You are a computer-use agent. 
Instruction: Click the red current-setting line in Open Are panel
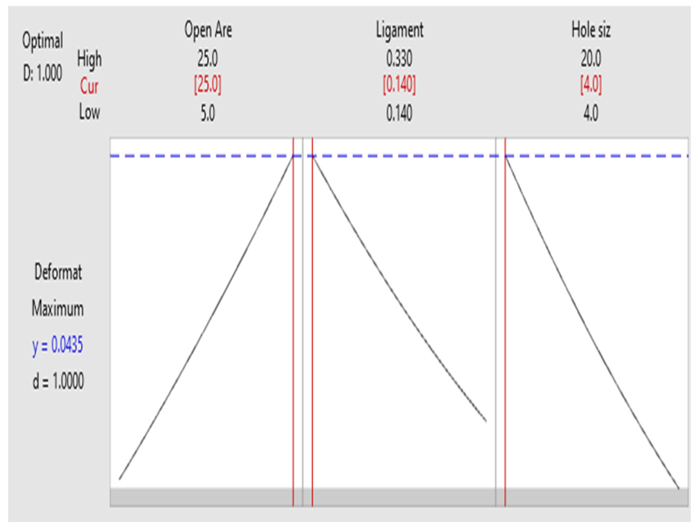(293, 322)
